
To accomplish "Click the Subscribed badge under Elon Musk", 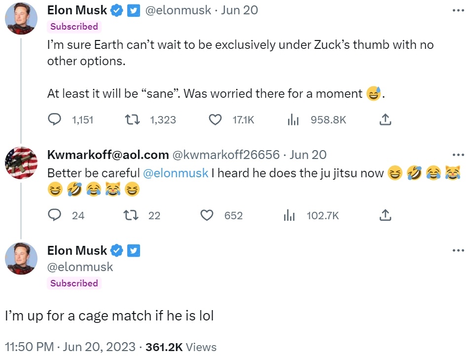I will click(73, 27).
